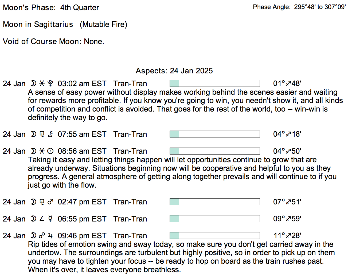The image size is (352, 277).
Task: Click the "Moon in Sagittarius" text
Action: pyautogui.click(x=38, y=24)
